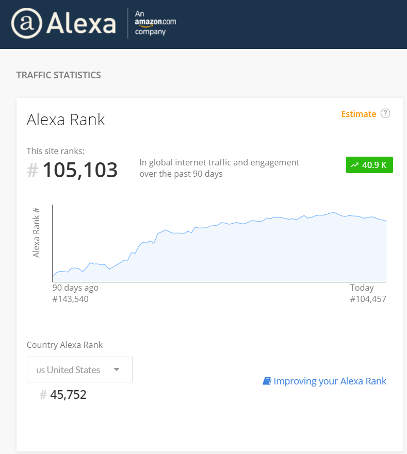The height and width of the screenshot is (454, 407).
Task: Click the 90 days ago label
Action: (x=75, y=288)
